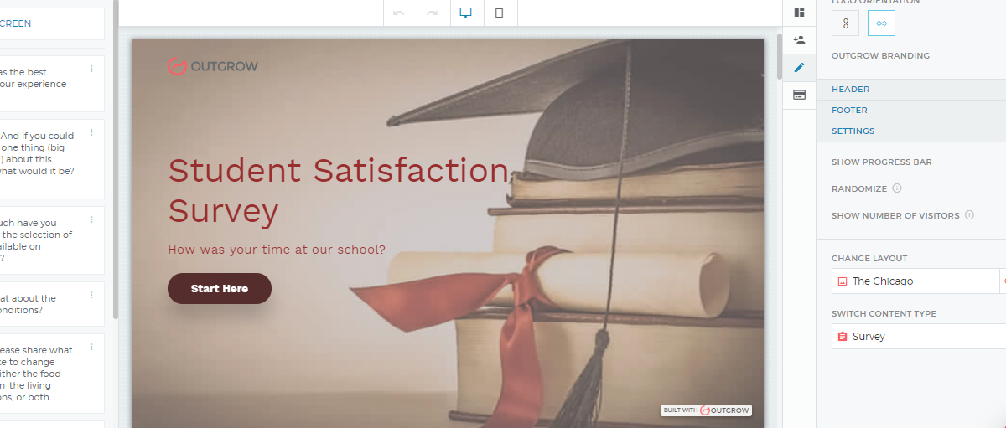
Task: Collapse the Settings section
Action: click(853, 131)
